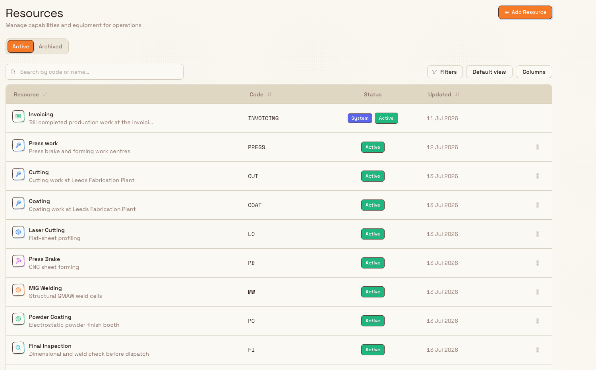The image size is (596, 370).
Task: Click the Press Brake hammer icon
Action: point(18,261)
